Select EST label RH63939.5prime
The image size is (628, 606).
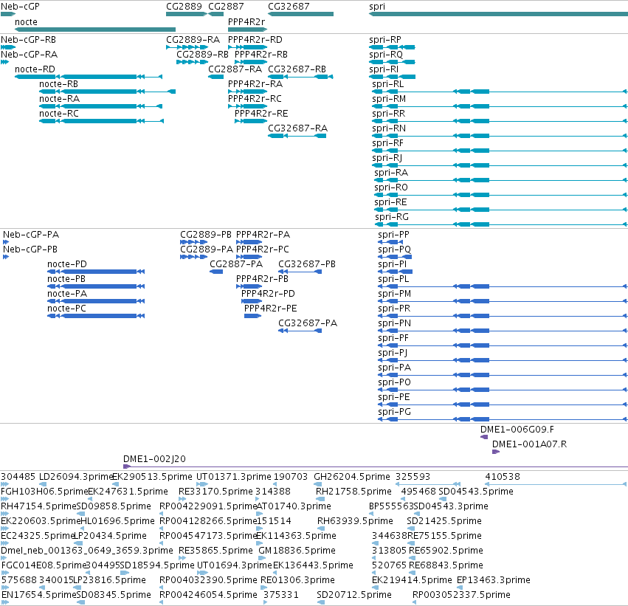click(x=355, y=521)
